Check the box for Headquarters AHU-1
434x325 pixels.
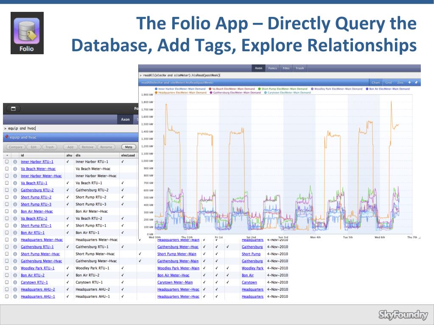pos(7,296)
